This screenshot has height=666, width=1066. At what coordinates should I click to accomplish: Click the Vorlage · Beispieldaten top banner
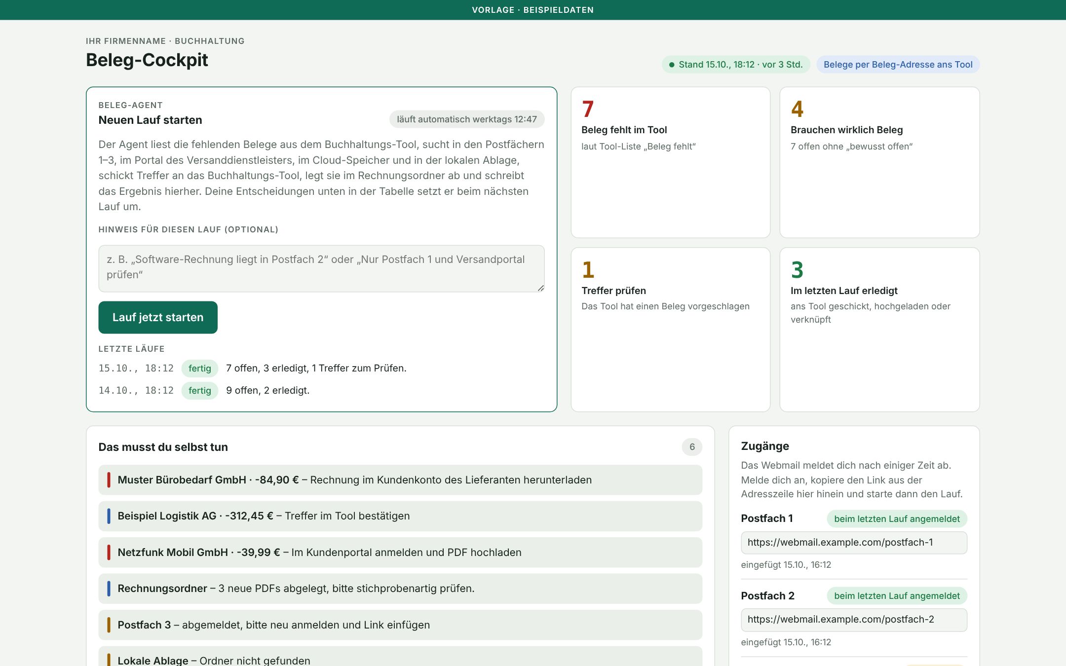click(x=533, y=10)
